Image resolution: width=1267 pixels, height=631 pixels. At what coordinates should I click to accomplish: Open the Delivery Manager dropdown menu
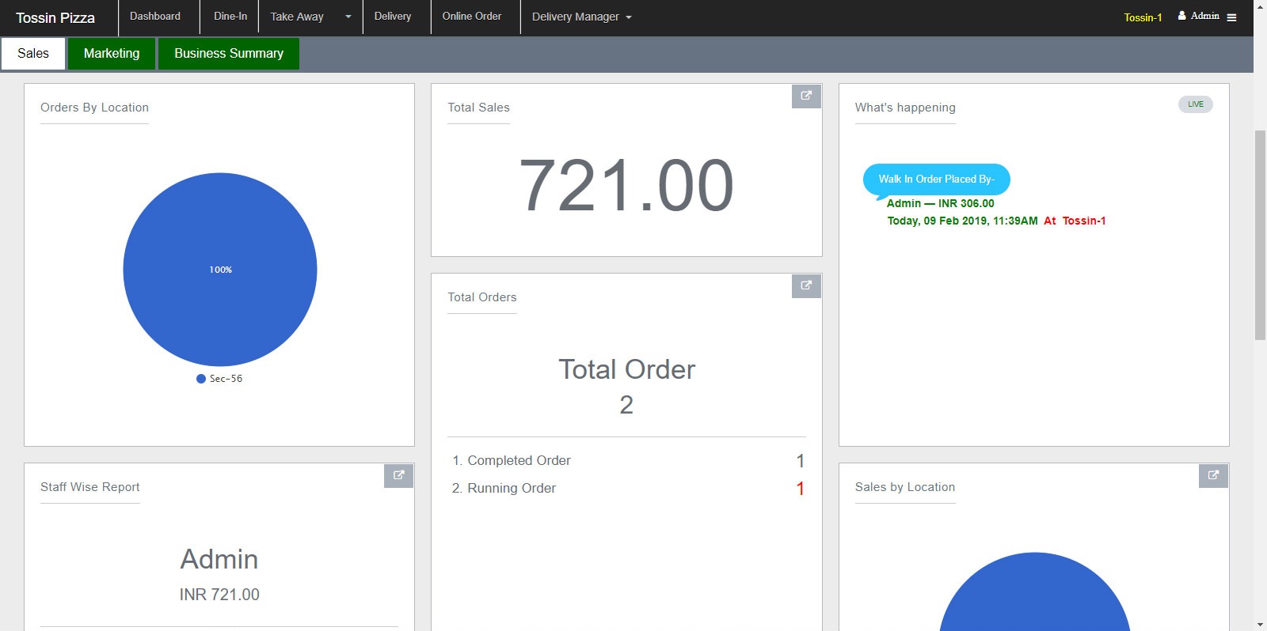click(x=582, y=17)
